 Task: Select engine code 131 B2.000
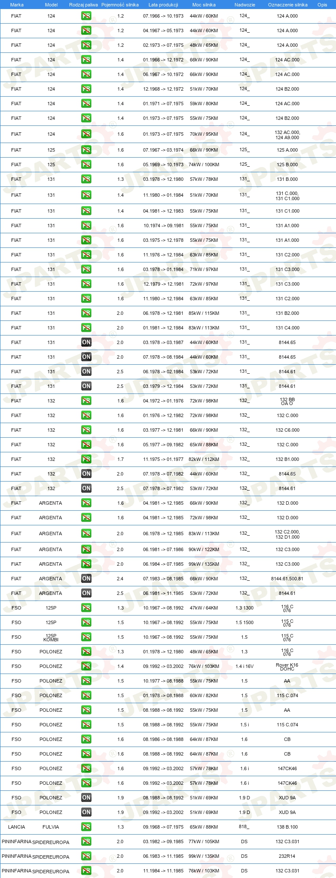click(287, 313)
